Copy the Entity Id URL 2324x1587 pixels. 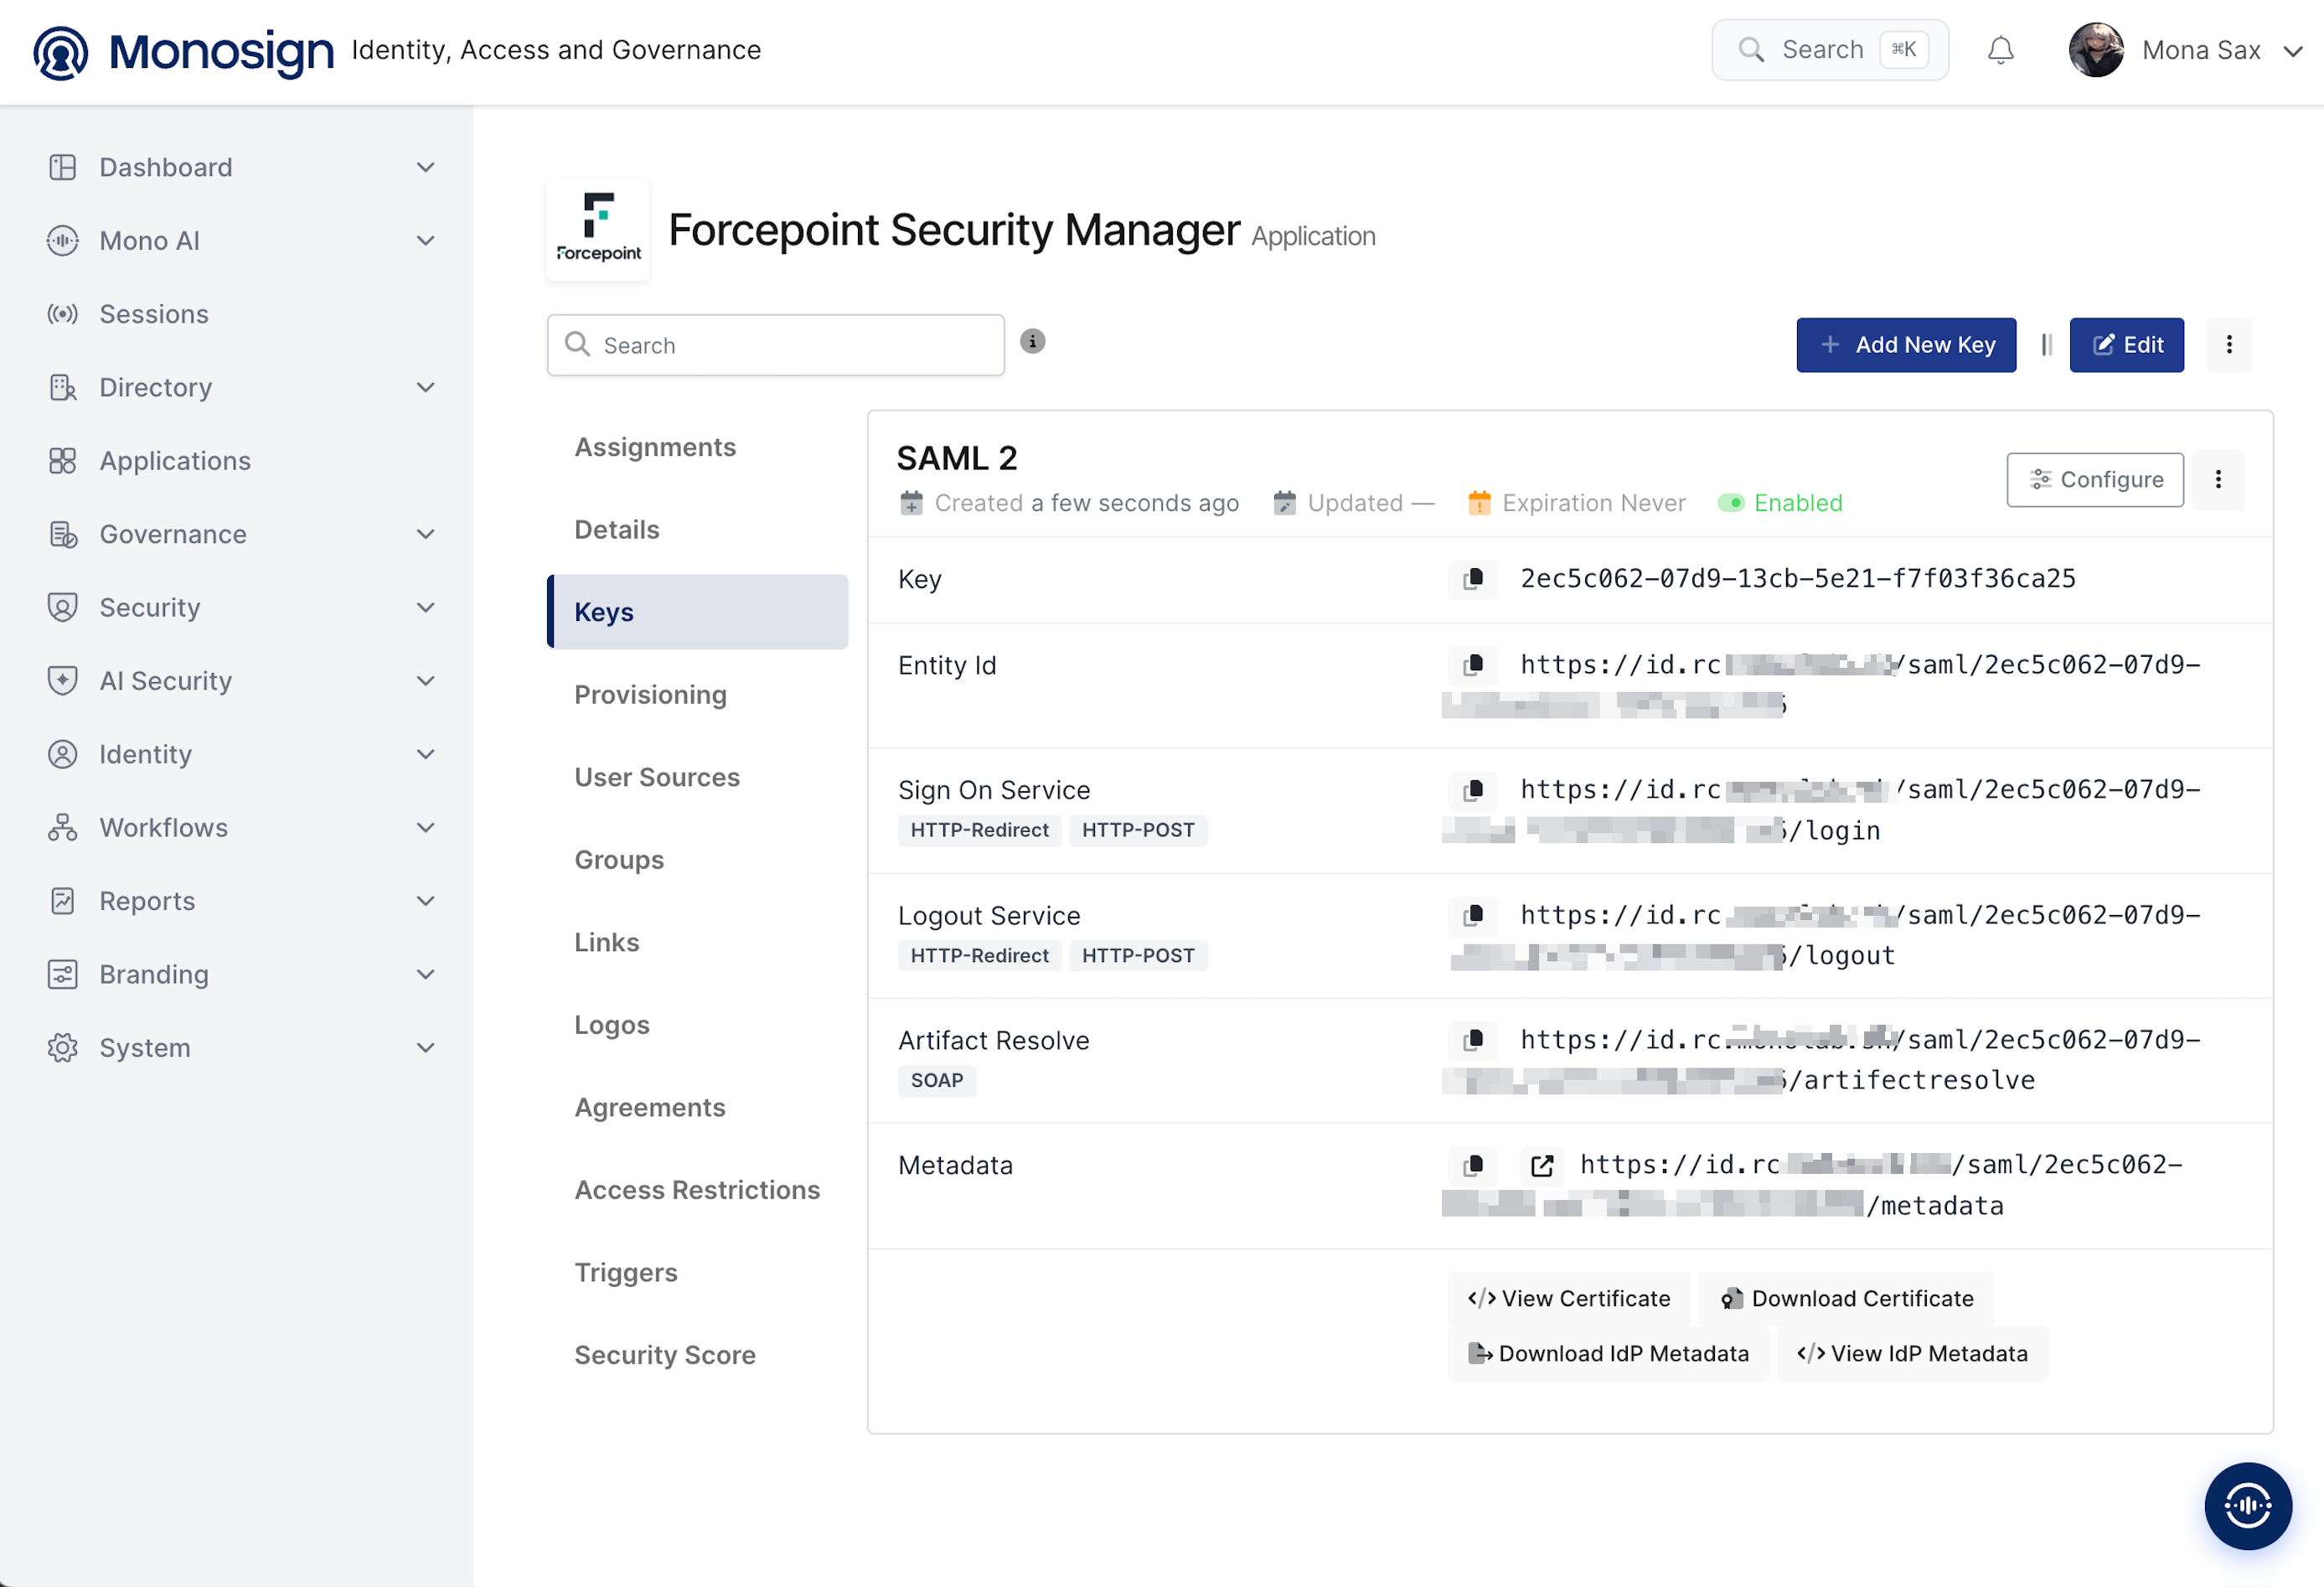[x=1473, y=665]
